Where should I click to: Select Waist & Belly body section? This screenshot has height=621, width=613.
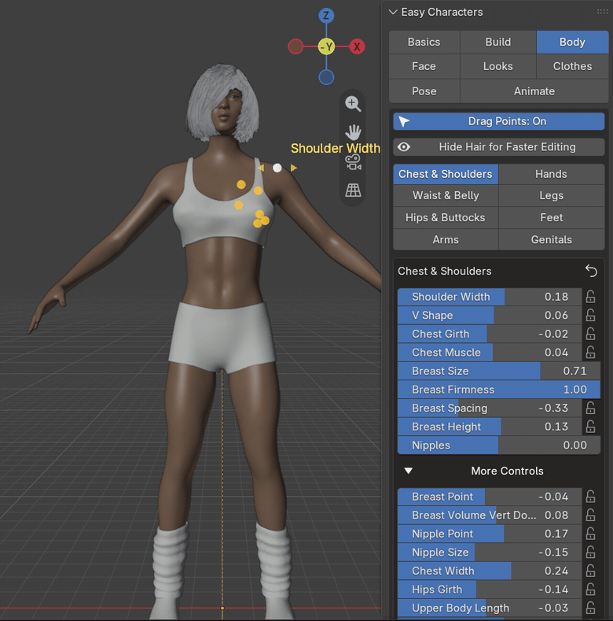click(446, 196)
